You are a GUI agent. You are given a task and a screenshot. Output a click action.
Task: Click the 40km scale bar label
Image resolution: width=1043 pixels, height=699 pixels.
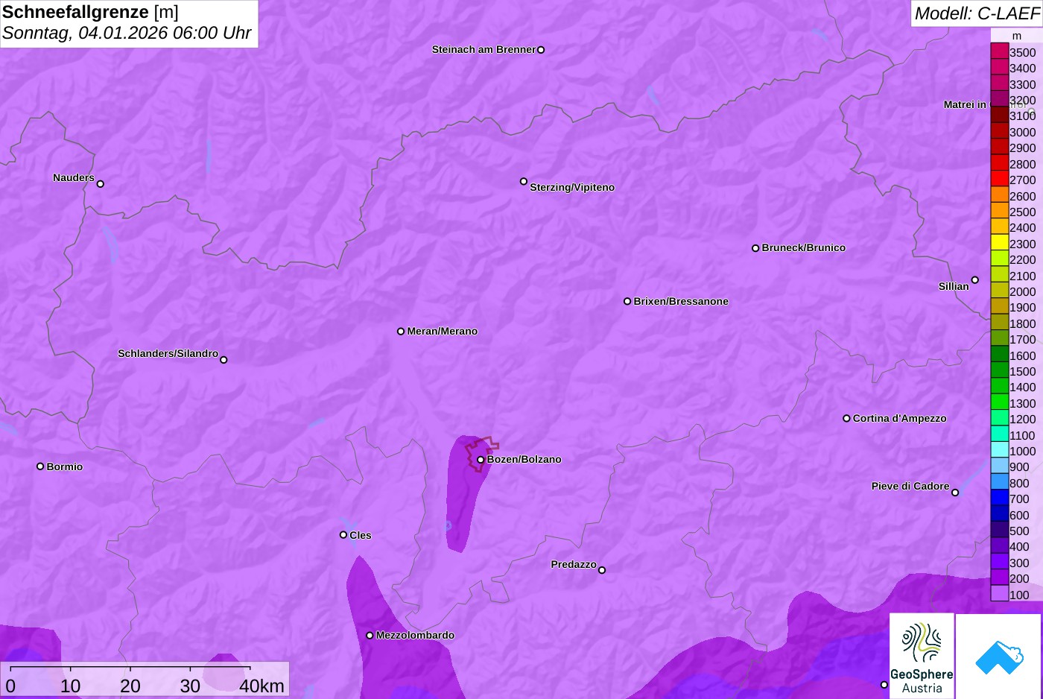point(261,686)
